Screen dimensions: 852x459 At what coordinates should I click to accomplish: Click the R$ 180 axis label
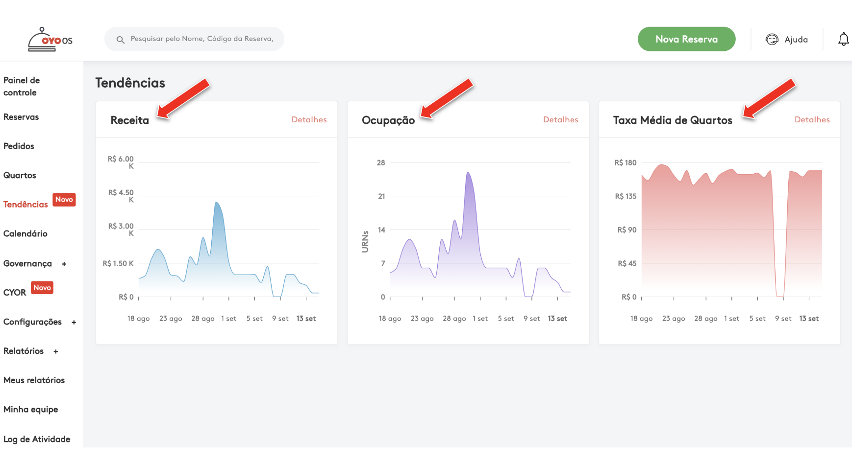626,163
